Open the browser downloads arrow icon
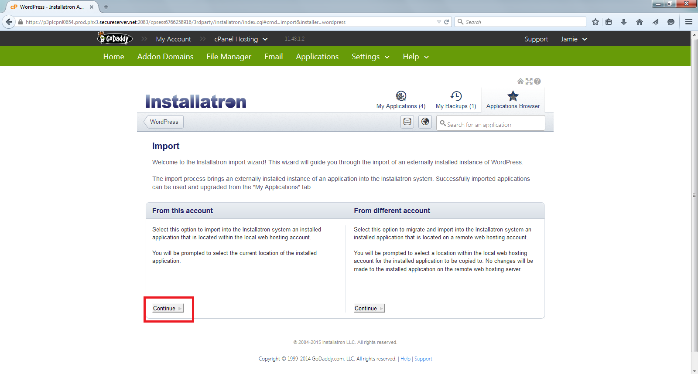 click(624, 22)
